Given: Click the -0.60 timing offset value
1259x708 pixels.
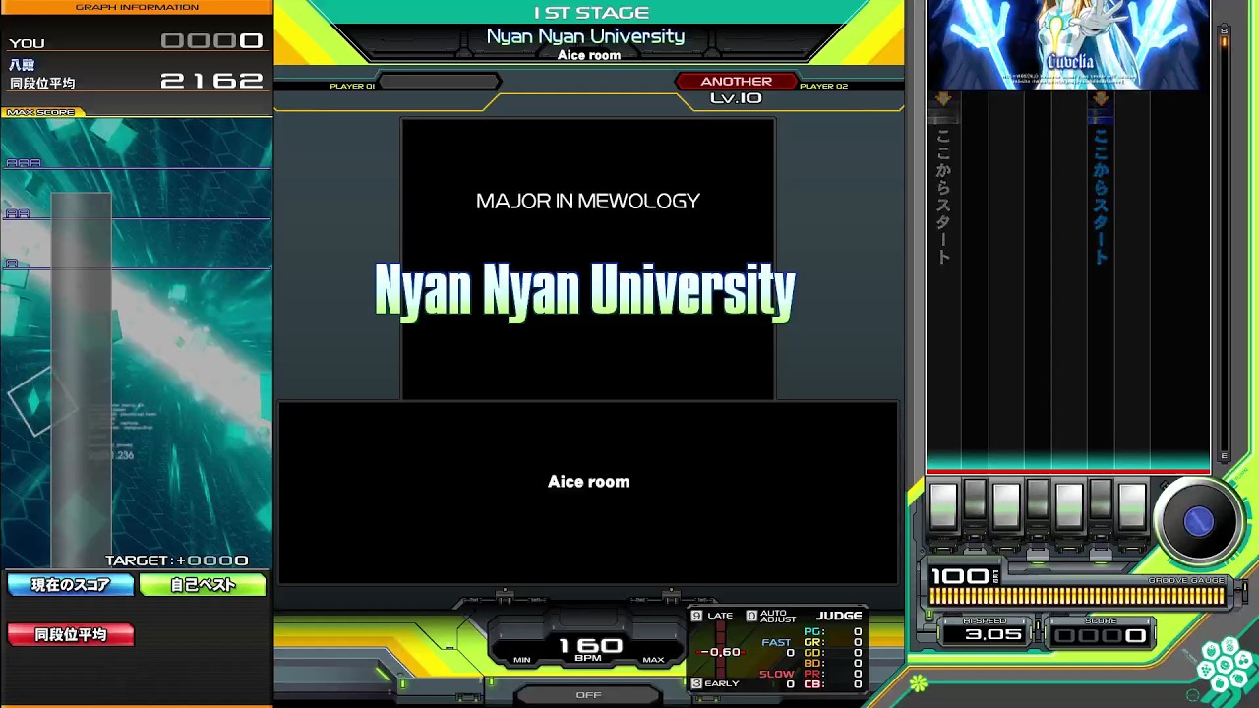Looking at the screenshot, I should tap(720, 652).
